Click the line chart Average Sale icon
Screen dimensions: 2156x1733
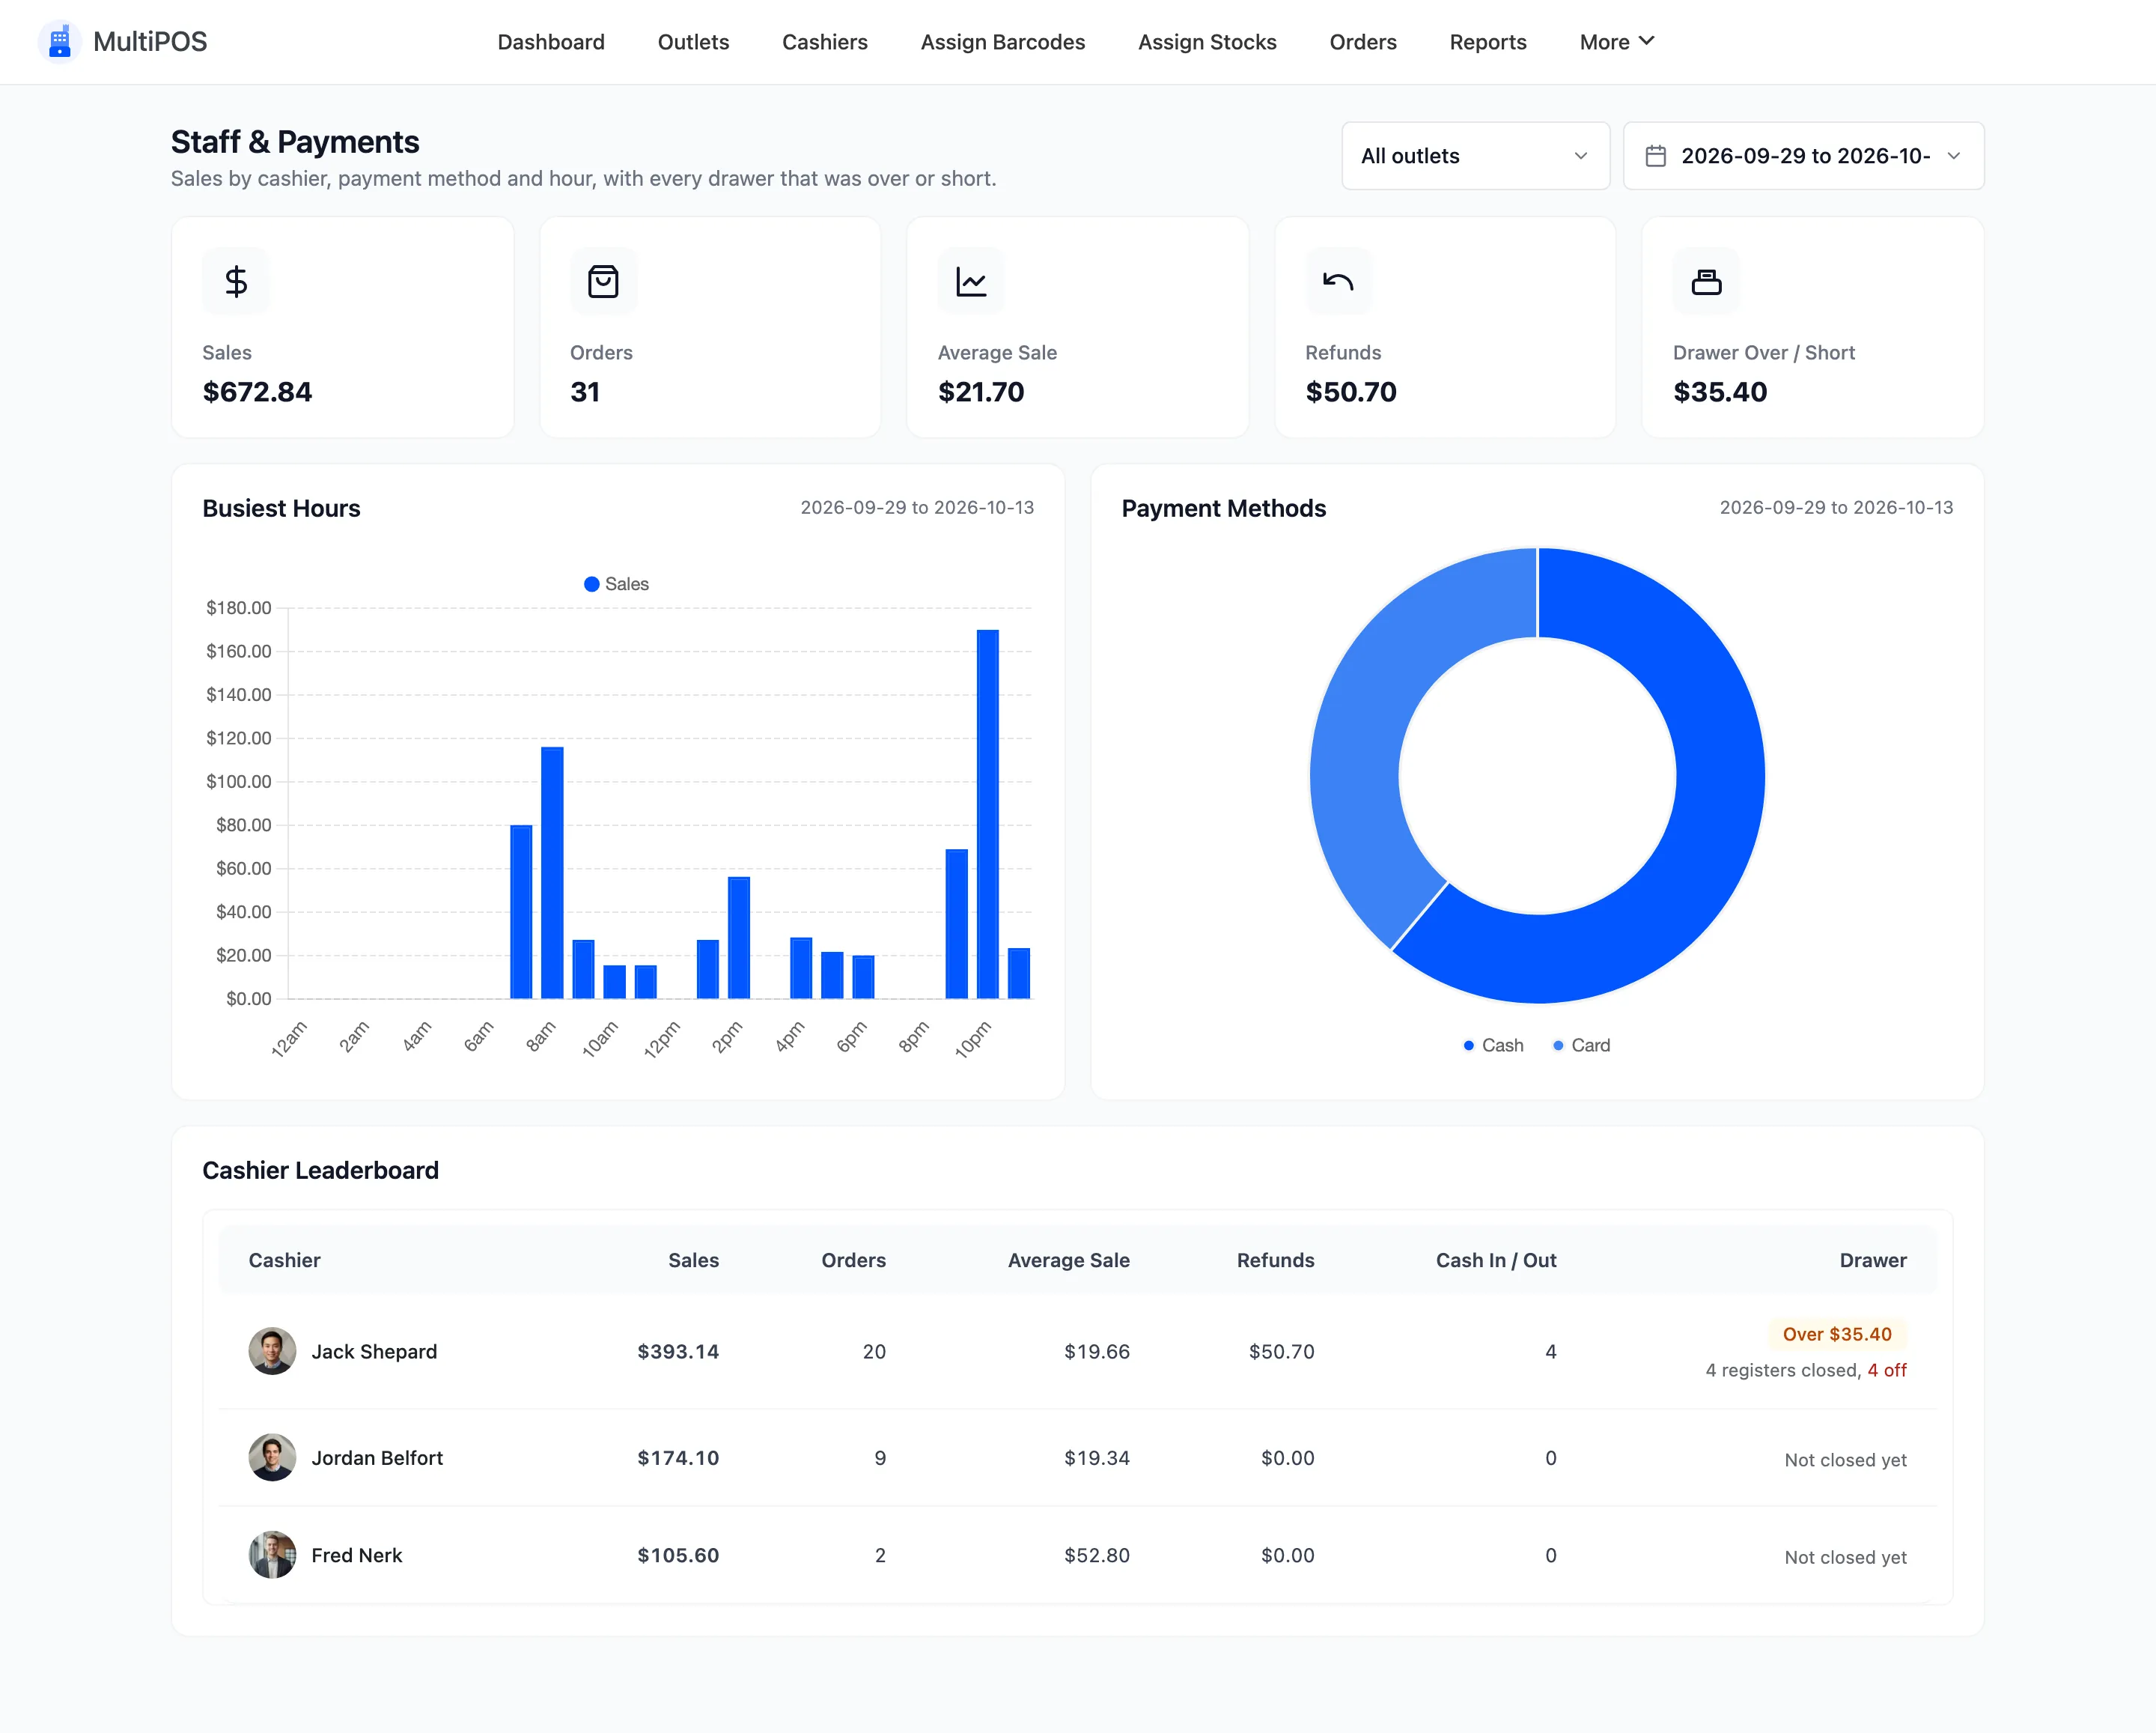(x=971, y=281)
